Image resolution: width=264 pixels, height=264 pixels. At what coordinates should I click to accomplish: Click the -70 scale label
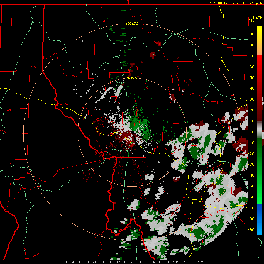[251, 208]
